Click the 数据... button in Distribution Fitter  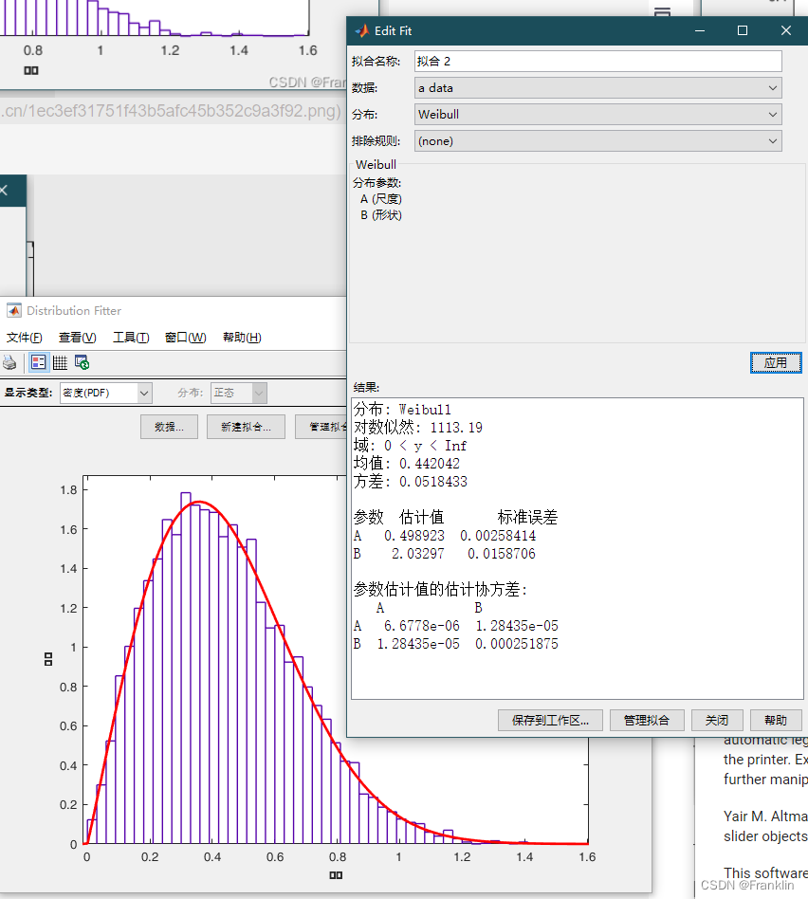click(169, 427)
